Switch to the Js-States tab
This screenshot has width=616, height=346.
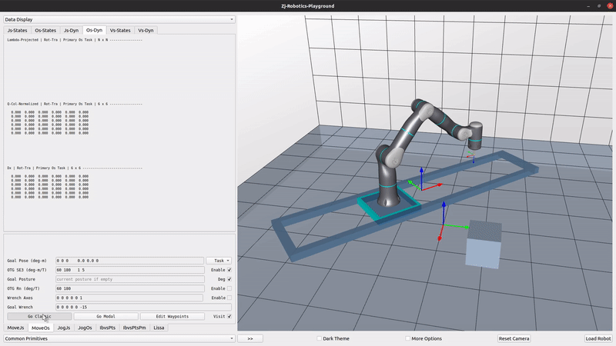pos(18,30)
